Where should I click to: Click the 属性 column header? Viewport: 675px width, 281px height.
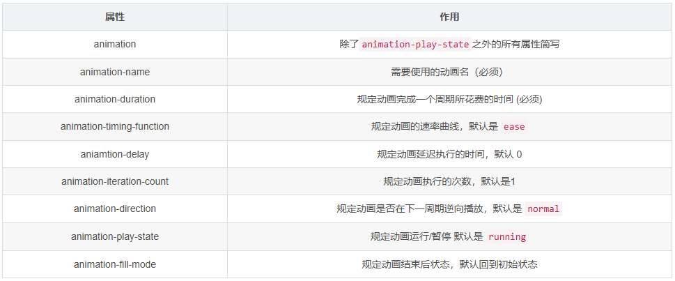tap(114, 17)
